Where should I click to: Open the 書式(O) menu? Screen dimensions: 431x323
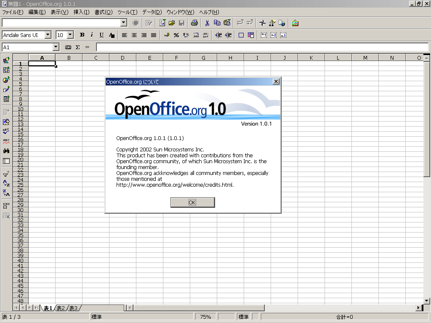coord(104,12)
